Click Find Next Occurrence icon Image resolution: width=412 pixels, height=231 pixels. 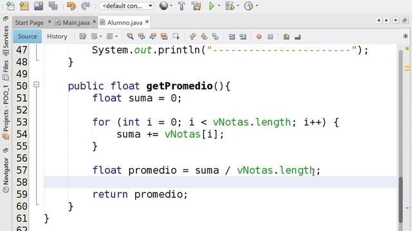(x=153, y=37)
